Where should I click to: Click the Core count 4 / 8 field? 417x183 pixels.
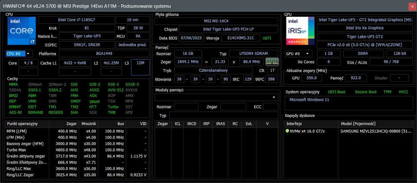click(x=28, y=63)
